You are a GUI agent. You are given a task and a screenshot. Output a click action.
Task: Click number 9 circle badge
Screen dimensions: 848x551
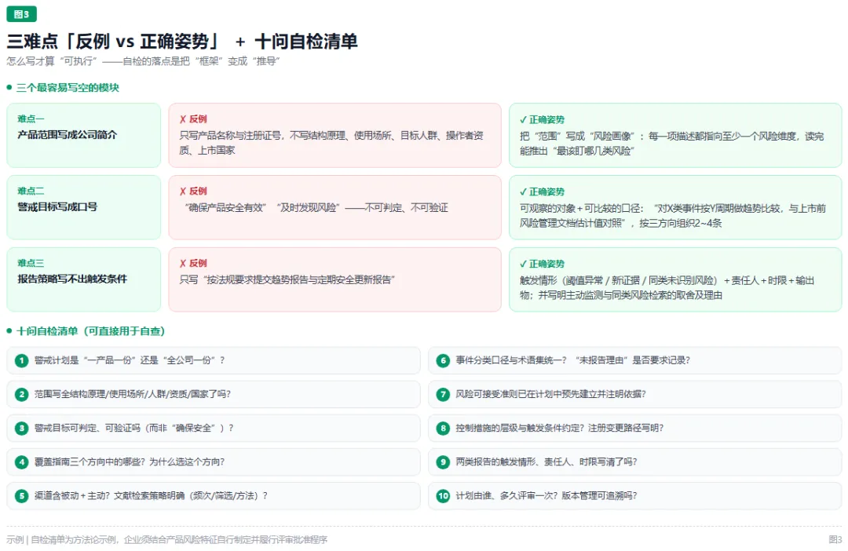pos(443,462)
